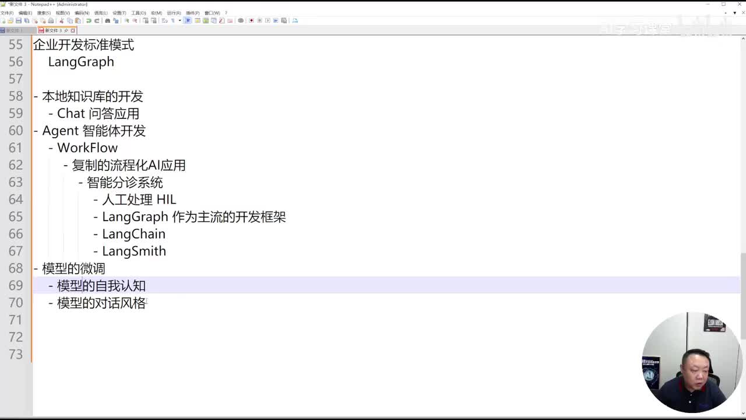Click the Redo arrow icon

click(x=97, y=20)
